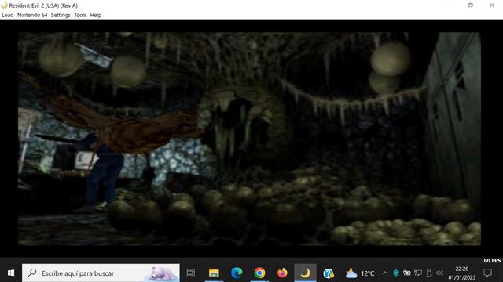This screenshot has height=282, width=503.
Task: Open Task View on the taskbar
Action: (x=191, y=273)
